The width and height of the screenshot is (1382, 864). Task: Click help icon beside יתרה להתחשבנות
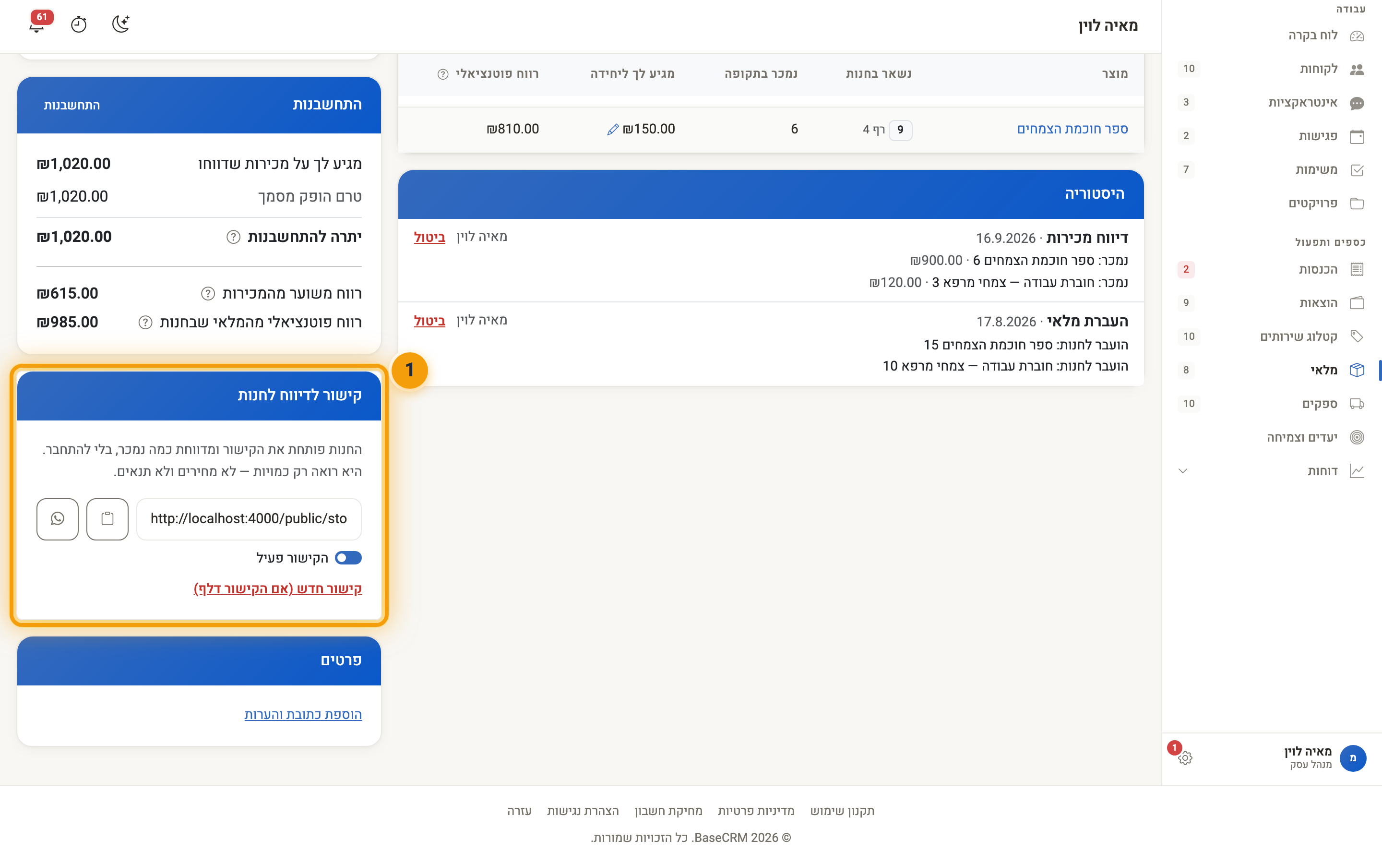(x=233, y=237)
